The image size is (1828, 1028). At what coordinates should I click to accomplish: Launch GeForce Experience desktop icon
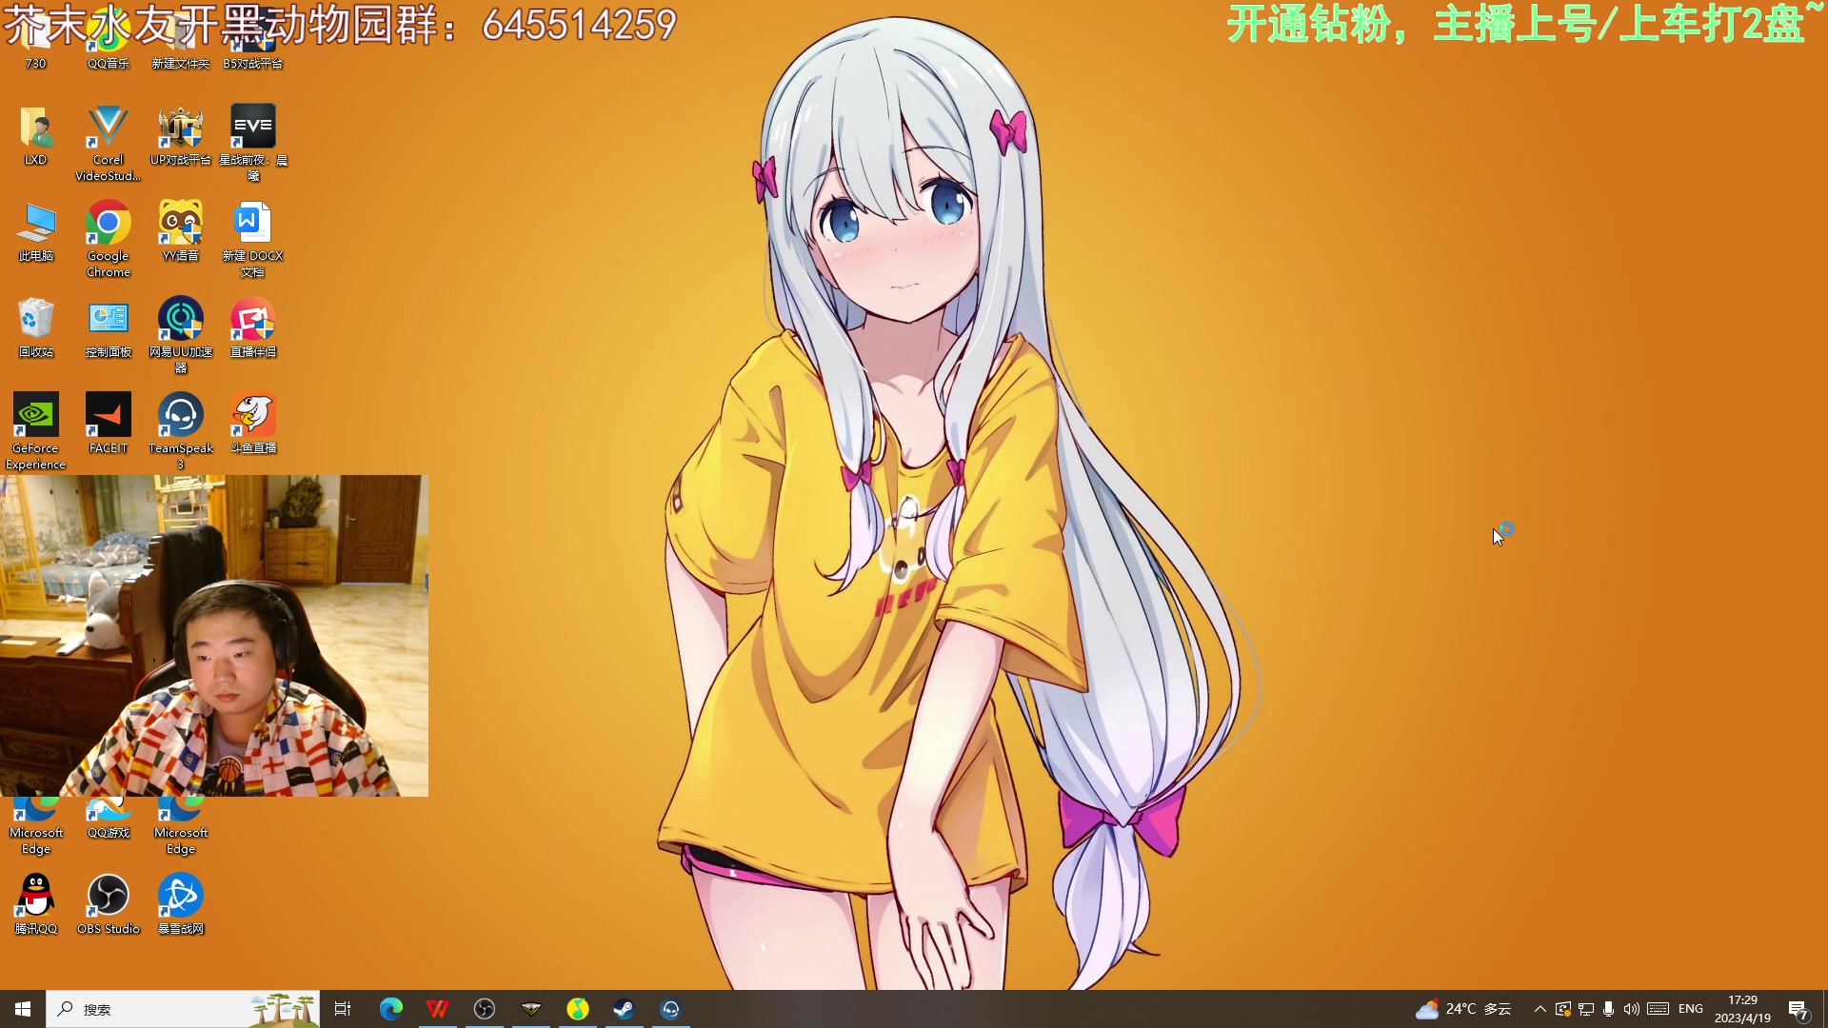(x=35, y=431)
